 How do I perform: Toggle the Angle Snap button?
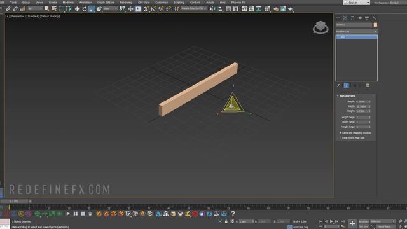[x=154, y=9]
